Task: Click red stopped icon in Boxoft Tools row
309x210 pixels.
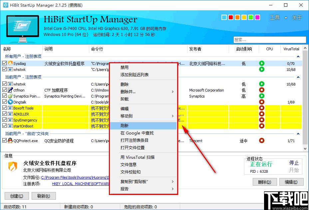Action: [x=261, y=108]
